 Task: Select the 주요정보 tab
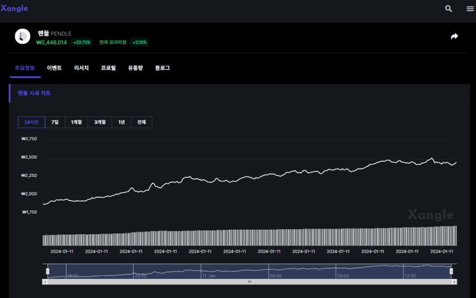(25, 68)
